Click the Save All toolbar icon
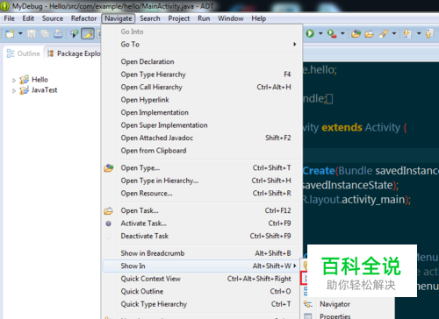Screen dimensions: 439x319 click(x=45, y=34)
